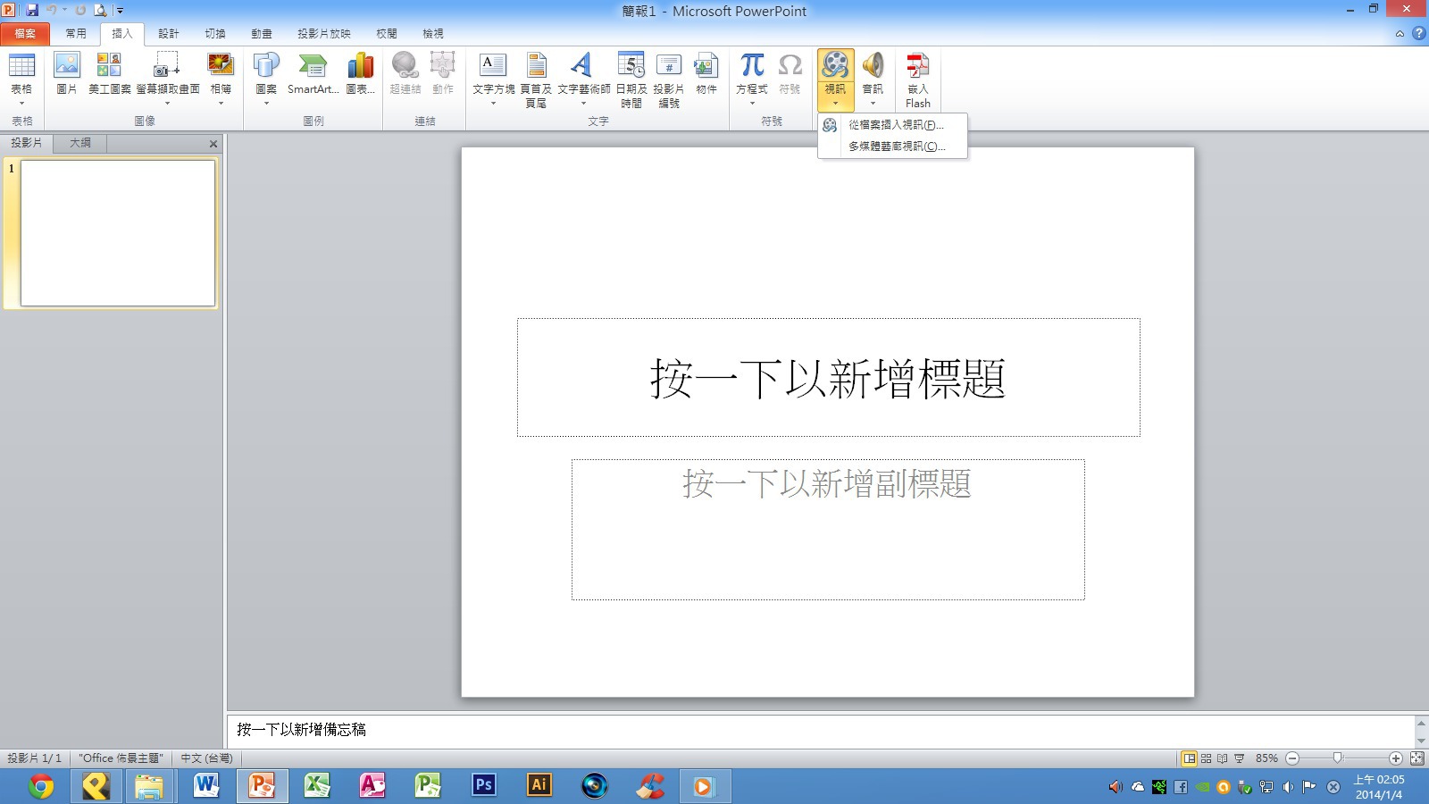Open the 相簿 photo album dropdown
The width and height of the screenshot is (1429, 804).
[221, 103]
